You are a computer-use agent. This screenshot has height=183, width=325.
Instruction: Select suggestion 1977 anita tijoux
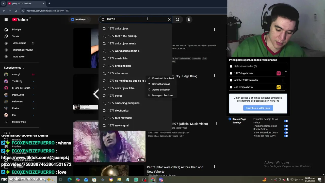click(x=135, y=28)
